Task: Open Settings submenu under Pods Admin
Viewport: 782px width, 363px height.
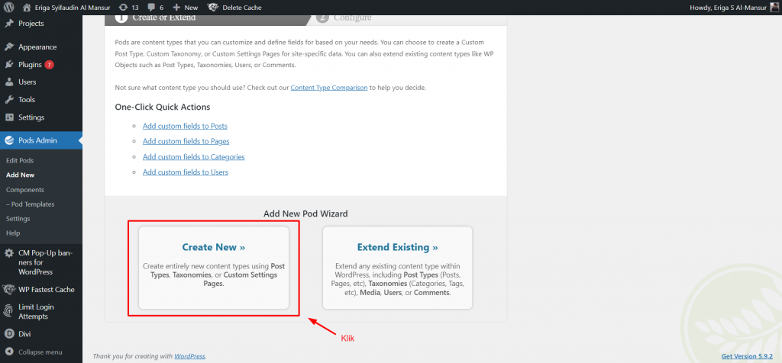Action: point(18,219)
